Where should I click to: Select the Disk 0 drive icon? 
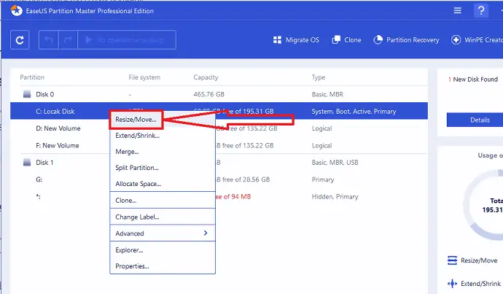click(x=27, y=94)
